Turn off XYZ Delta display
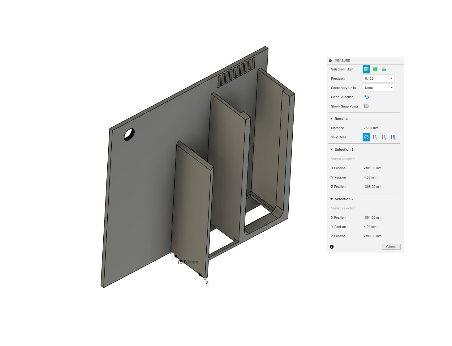This screenshot has height=346, width=452. tap(366, 137)
